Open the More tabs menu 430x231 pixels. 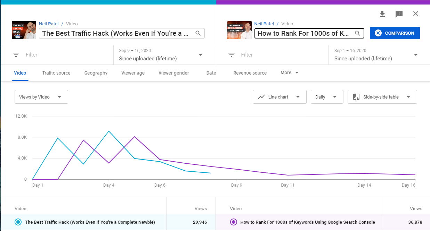click(x=290, y=73)
